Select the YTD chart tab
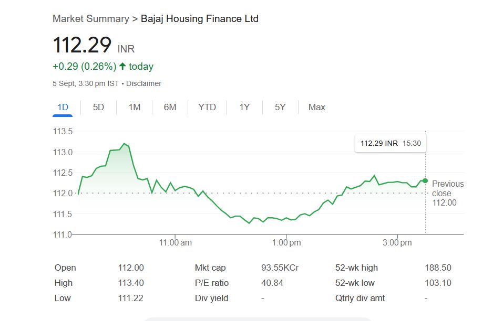Viewport: 493px width, 321px height. [207, 107]
